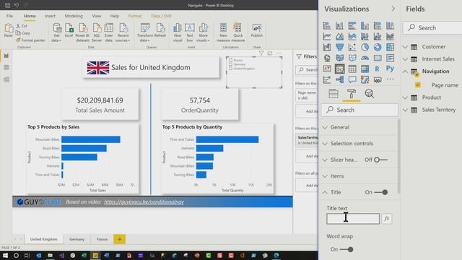
Task: Switch to the Insert ribbon tab
Action: coord(50,16)
